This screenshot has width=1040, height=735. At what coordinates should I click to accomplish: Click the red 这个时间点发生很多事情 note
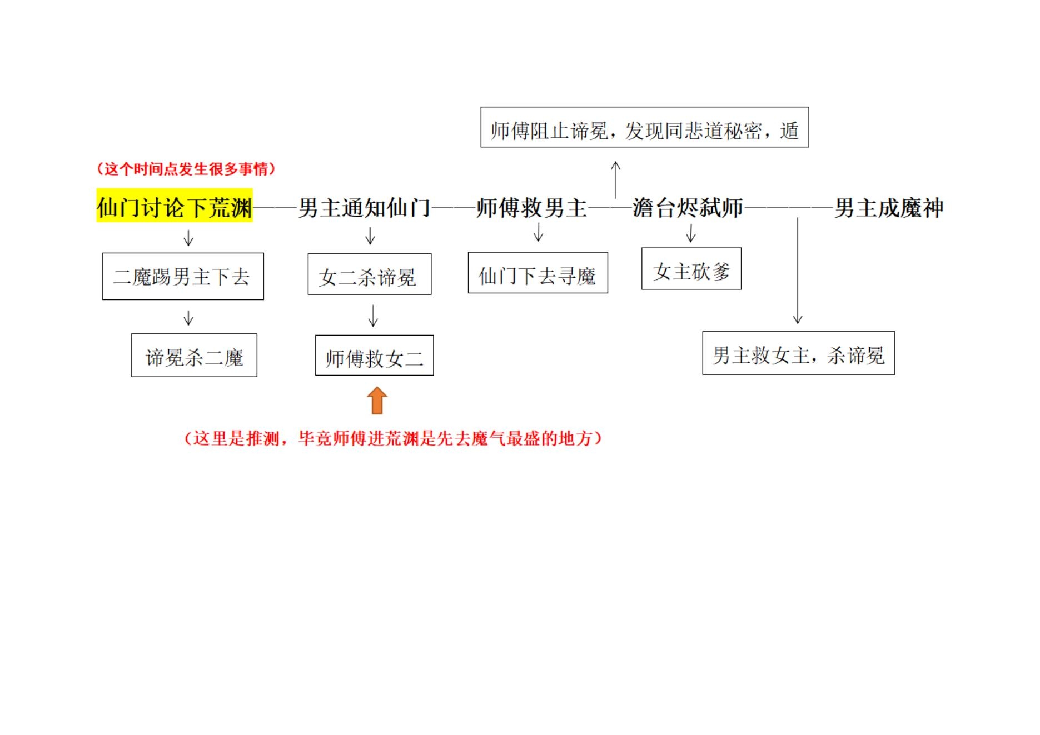click(188, 167)
